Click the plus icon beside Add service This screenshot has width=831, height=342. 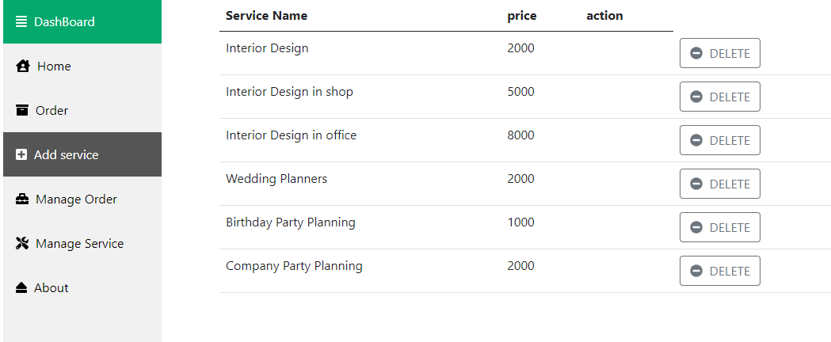click(21, 154)
